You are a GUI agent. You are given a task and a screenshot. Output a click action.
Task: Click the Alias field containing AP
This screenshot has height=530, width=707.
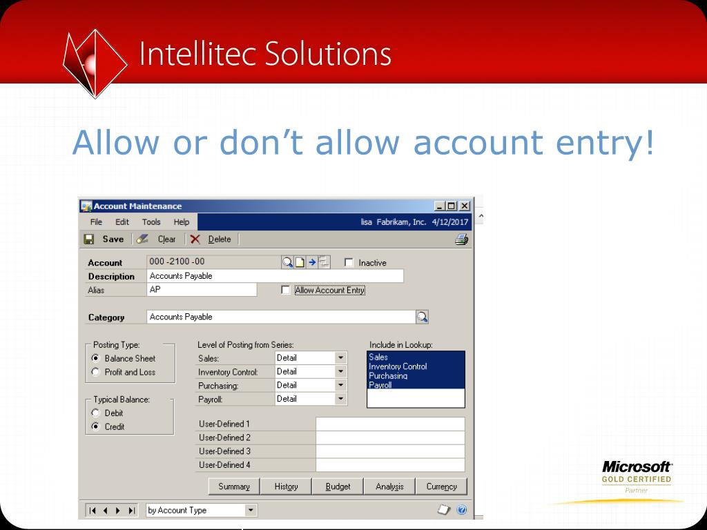(x=202, y=289)
